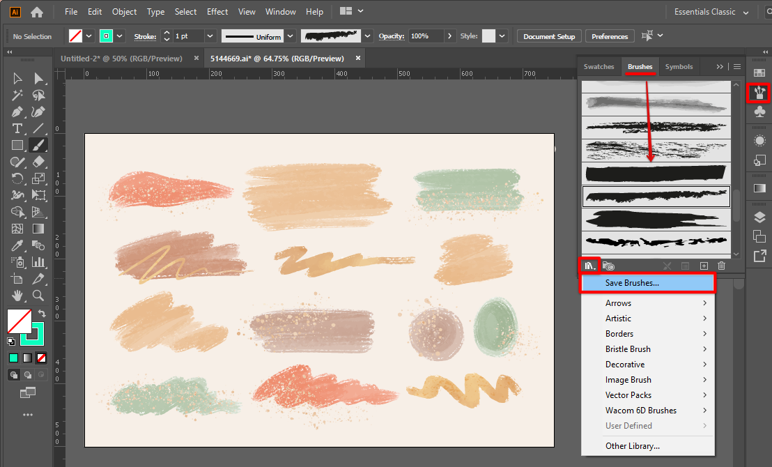Click the Preferences button
The height and width of the screenshot is (467, 772).
click(x=610, y=36)
